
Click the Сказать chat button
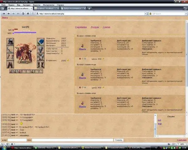pyautogui.click(x=118, y=140)
